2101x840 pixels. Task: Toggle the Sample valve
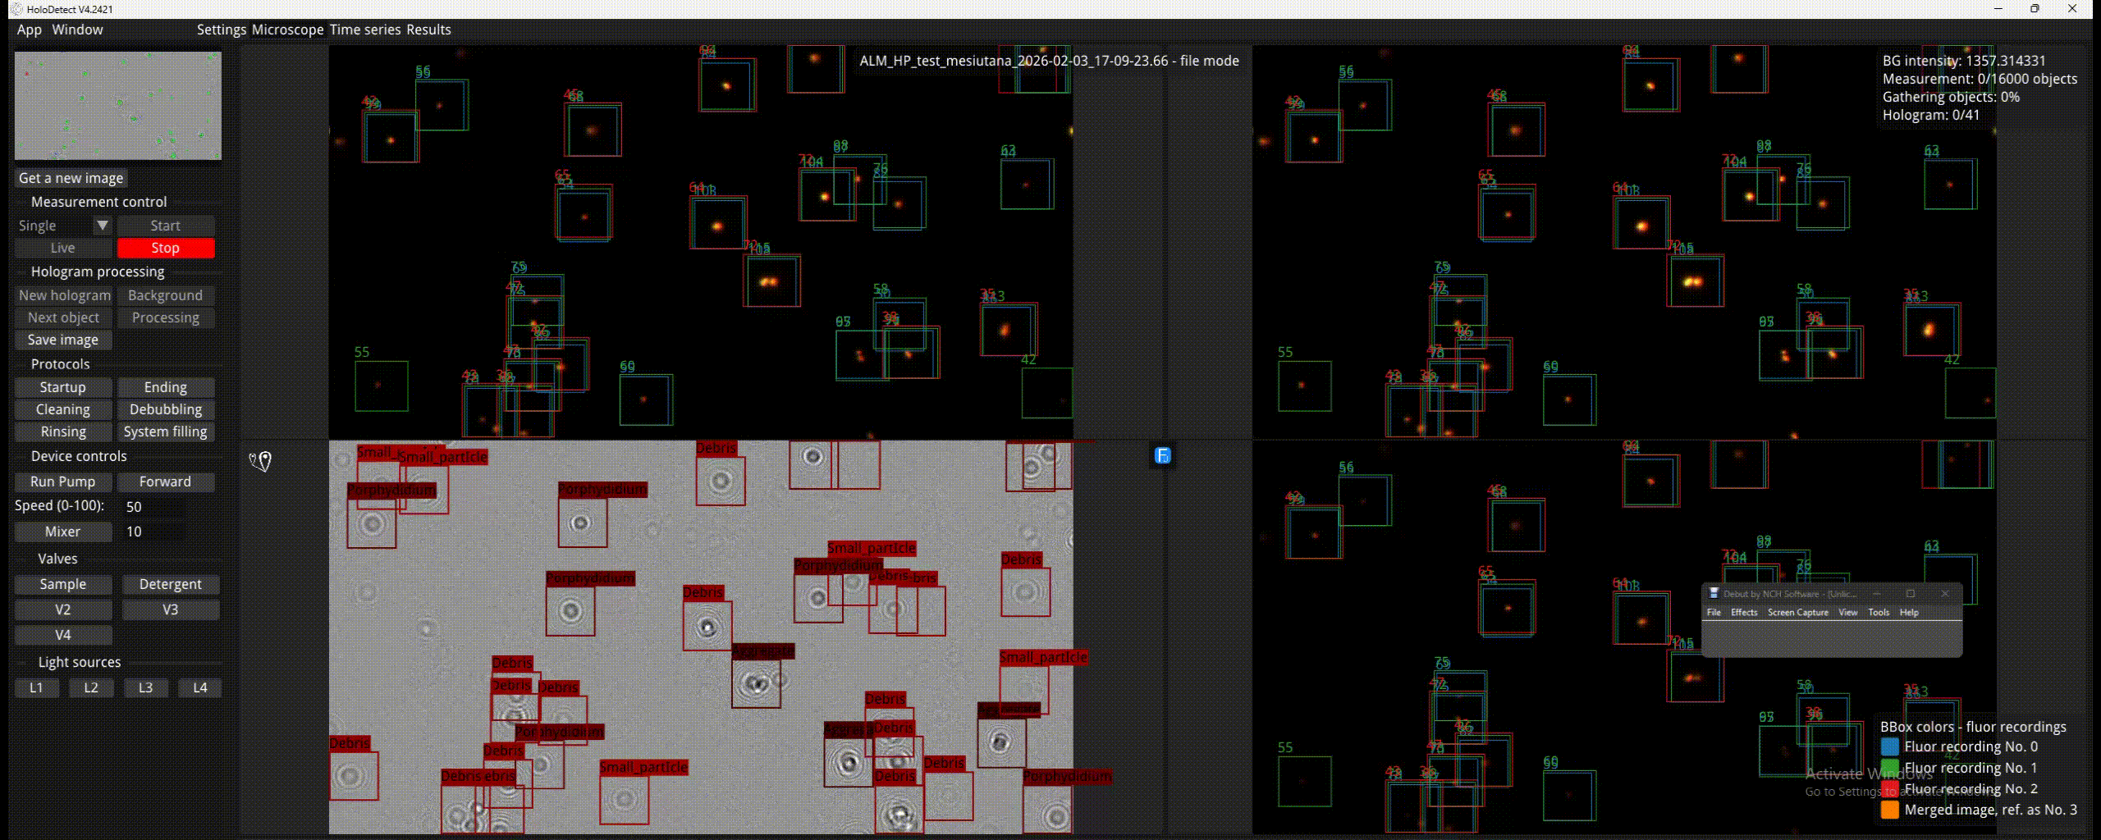[63, 585]
